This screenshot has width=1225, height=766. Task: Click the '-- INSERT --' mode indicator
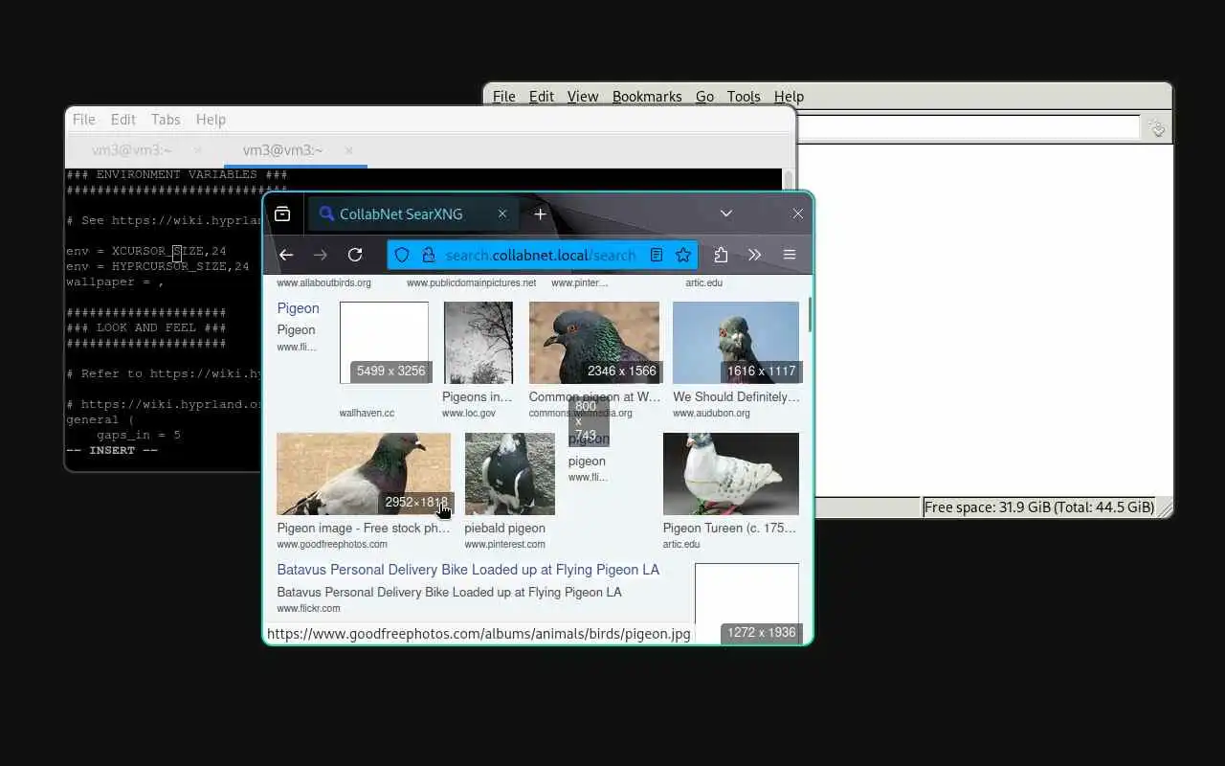tap(112, 450)
